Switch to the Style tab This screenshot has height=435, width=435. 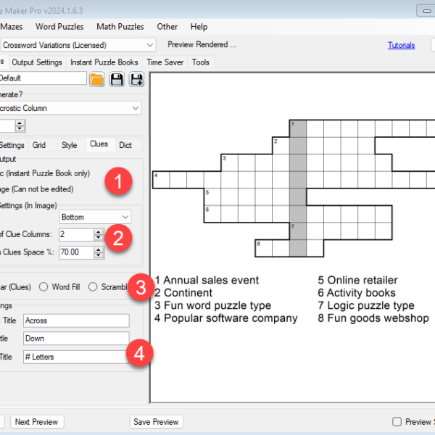coord(69,145)
